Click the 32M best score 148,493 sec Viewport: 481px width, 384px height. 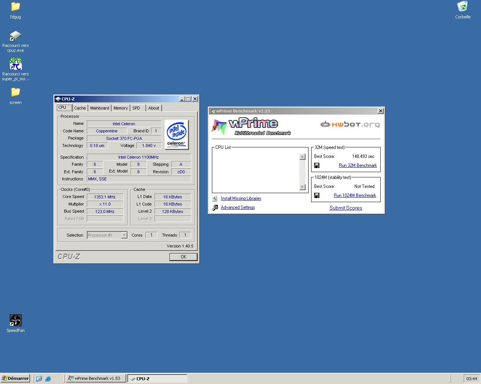click(x=363, y=156)
